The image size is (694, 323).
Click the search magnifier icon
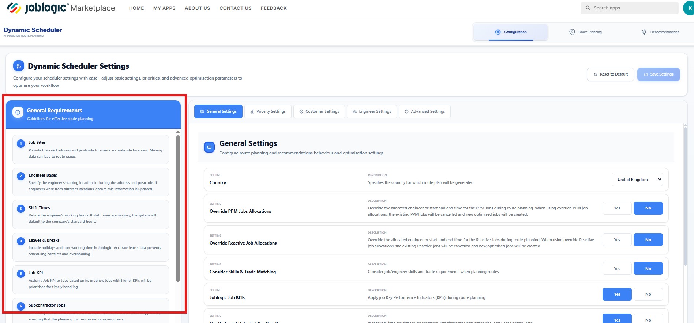pos(588,8)
